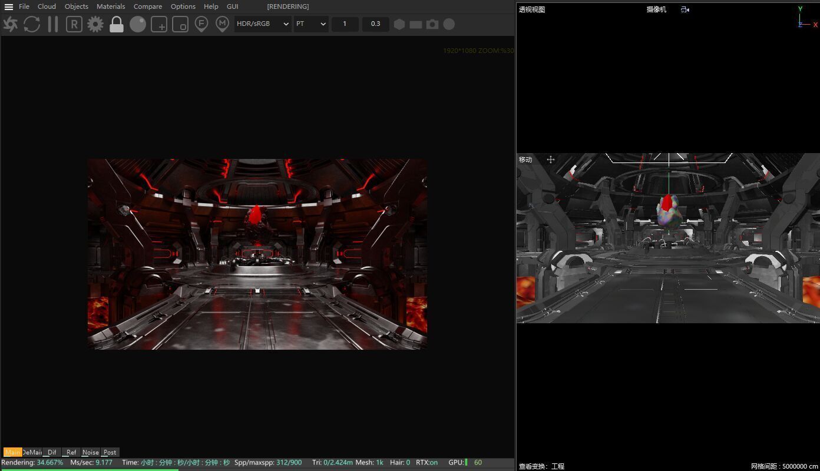Click the Hair 0 readout
820x471 pixels.
click(400, 462)
